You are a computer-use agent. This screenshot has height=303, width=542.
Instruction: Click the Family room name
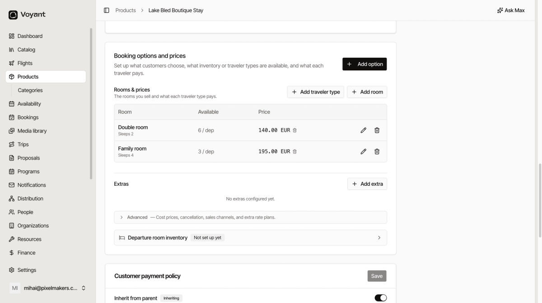[x=132, y=148]
